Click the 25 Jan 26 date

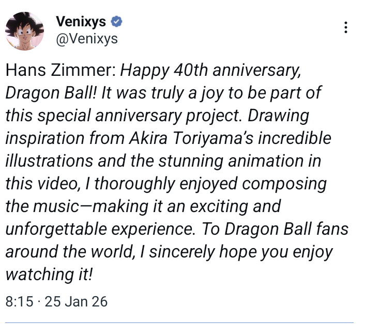click(76, 301)
